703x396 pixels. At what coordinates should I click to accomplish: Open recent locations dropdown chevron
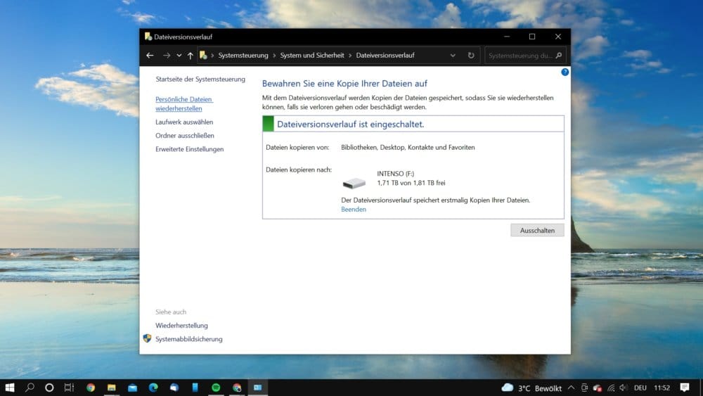tap(179, 56)
